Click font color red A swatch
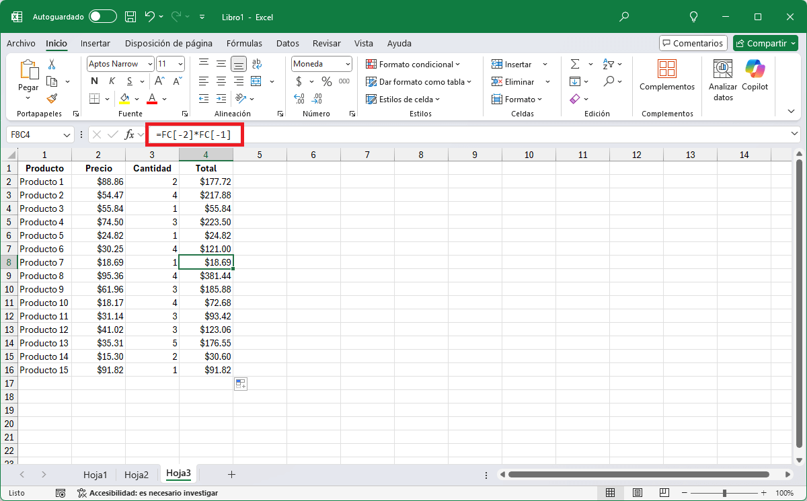The width and height of the screenshot is (807, 501). (152, 99)
